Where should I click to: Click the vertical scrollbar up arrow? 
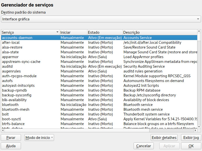click(x=199, y=31)
